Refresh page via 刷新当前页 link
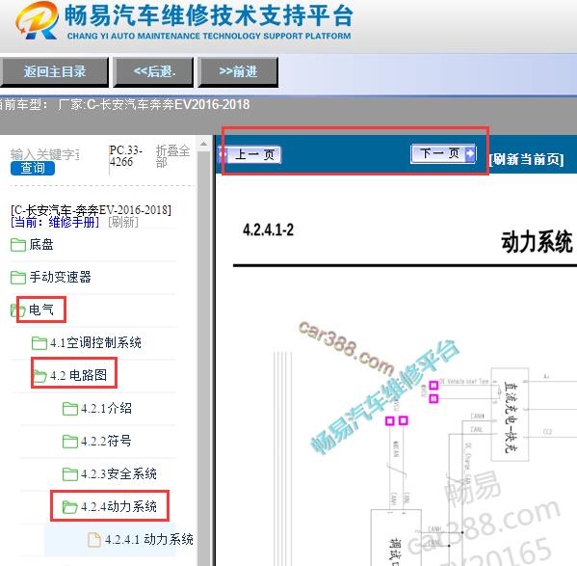This screenshot has width=577, height=566. tap(526, 159)
